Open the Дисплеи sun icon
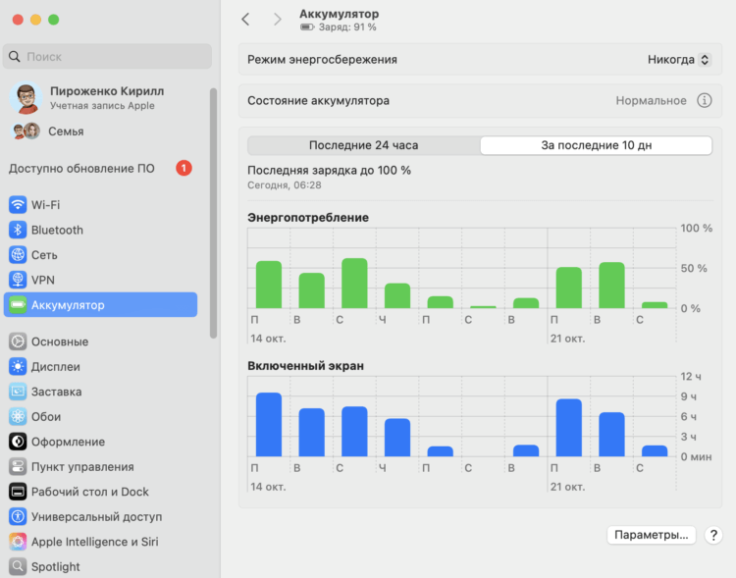This screenshot has width=736, height=578. click(18, 367)
